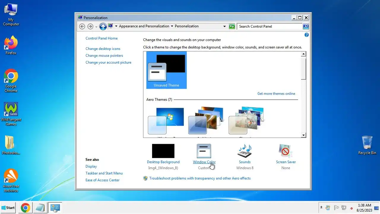The image size is (380, 214).
Task: Open Control Panel Home
Action: pos(102,38)
